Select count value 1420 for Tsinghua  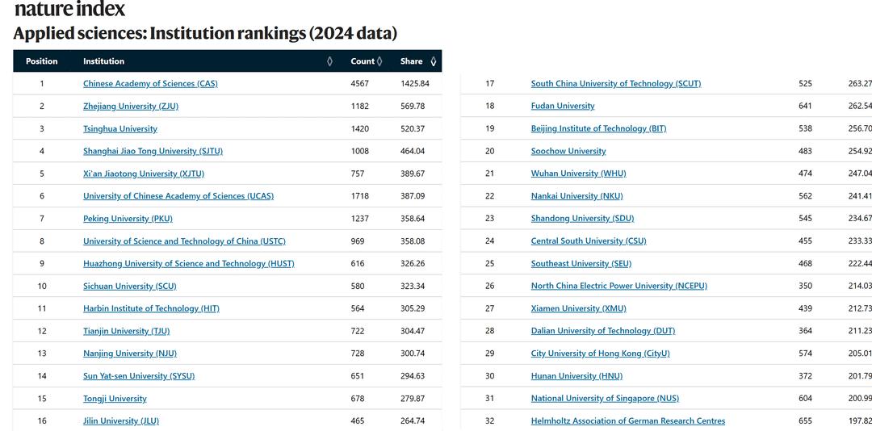click(359, 128)
